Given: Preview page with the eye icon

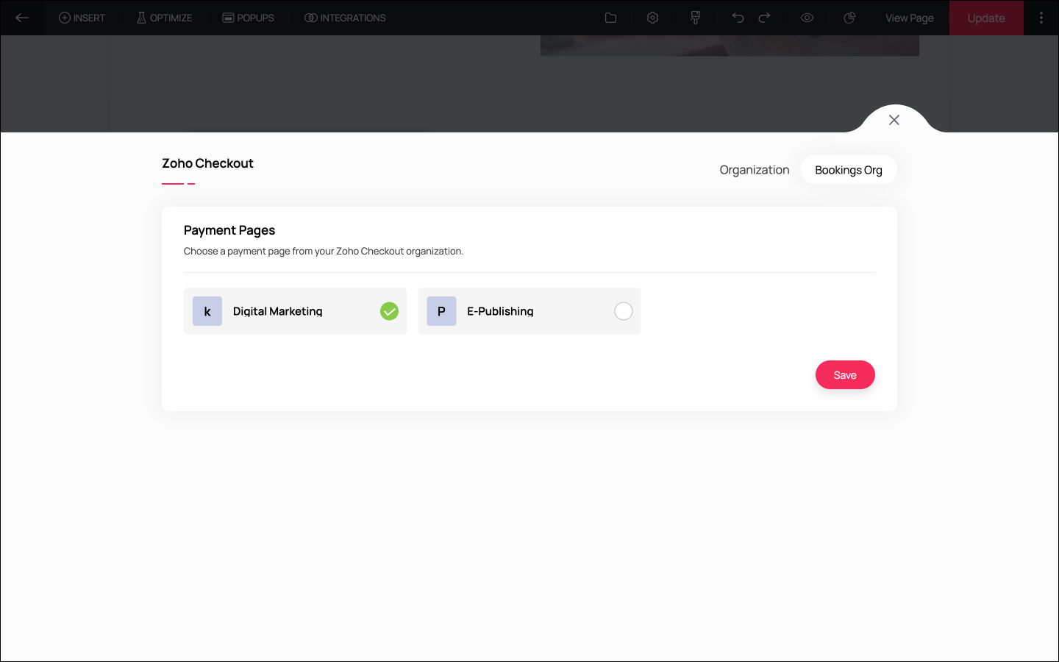Looking at the screenshot, I should (x=807, y=18).
